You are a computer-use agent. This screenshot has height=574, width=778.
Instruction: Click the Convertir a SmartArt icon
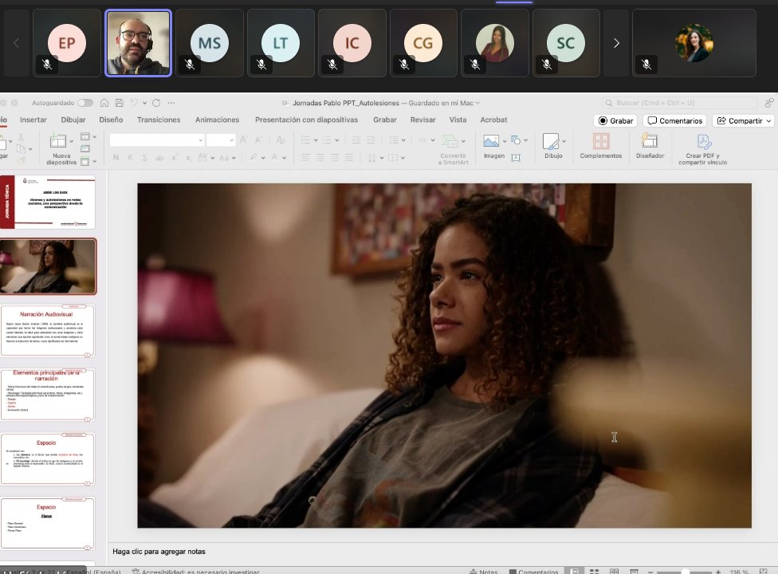point(450,141)
